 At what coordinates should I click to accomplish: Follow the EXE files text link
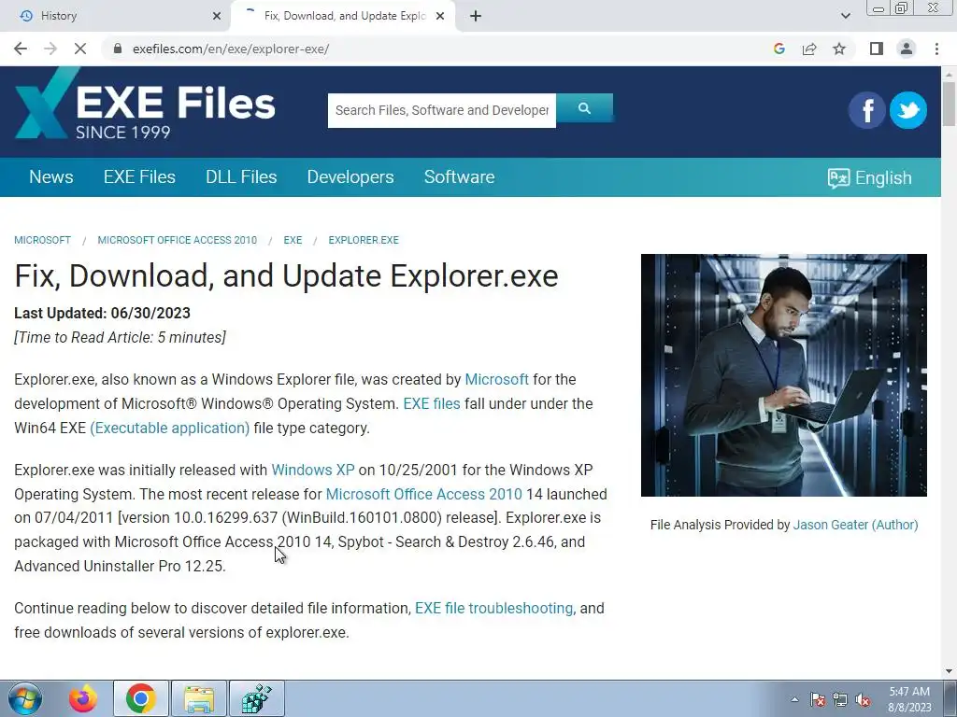[432, 403]
